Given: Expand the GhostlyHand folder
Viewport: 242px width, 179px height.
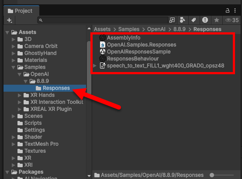Looking at the screenshot, I should (14, 53).
